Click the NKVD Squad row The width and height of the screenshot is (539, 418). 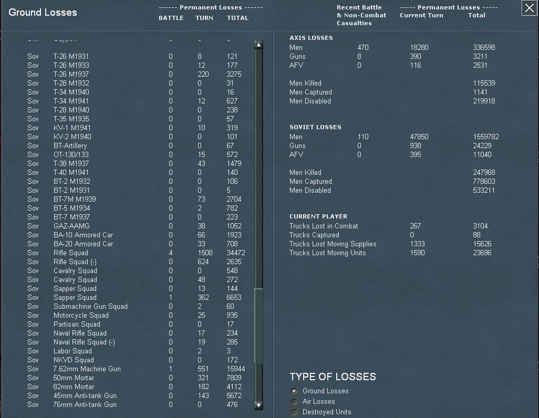click(74, 360)
